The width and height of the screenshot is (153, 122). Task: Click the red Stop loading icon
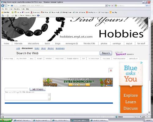(112, 5)
